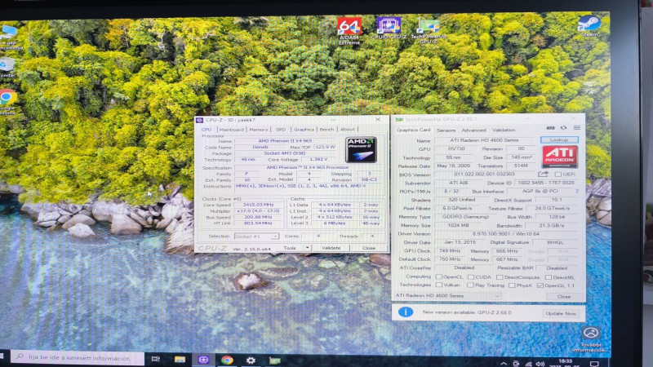Click the BIOS export share icon in GPU-Z
The height and width of the screenshot is (367, 653).
click(543, 174)
